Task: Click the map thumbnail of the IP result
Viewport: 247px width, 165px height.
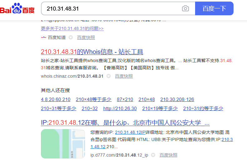Action: [x=63, y=144]
